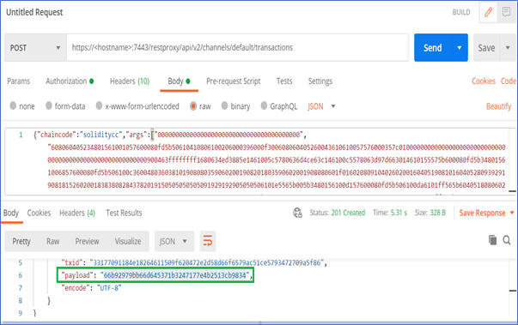Open the Headers (10) request tab
This screenshot has height=325, width=518.
point(130,81)
